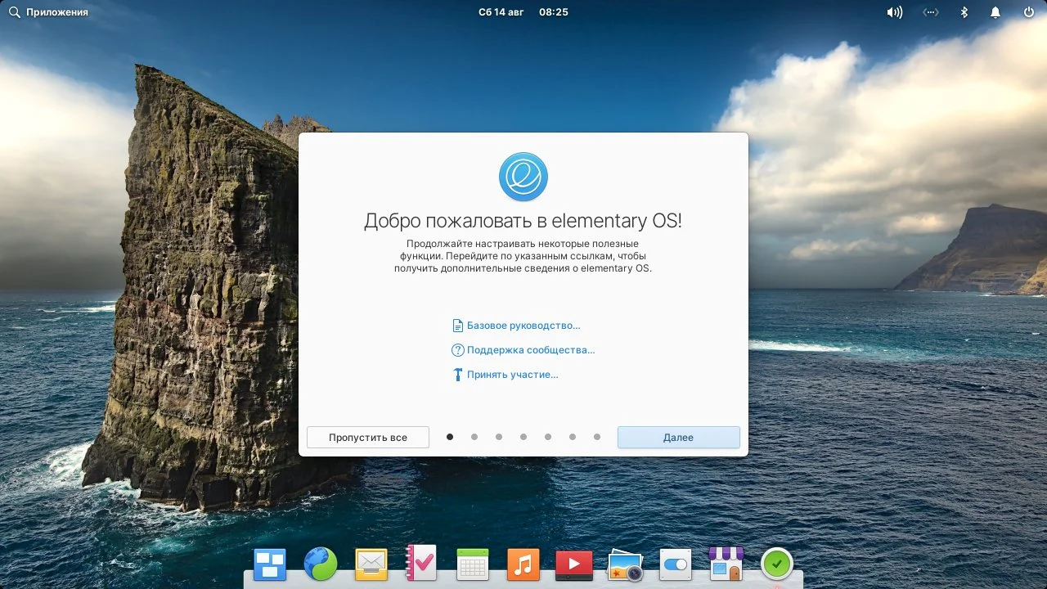Launch the Calendar app from the dock
Image resolution: width=1047 pixels, height=589 pixels.
coord(472,563)
